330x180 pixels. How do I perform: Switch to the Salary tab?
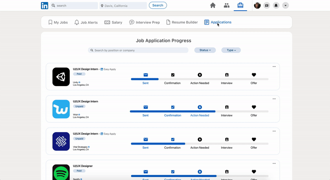[113, 22]
